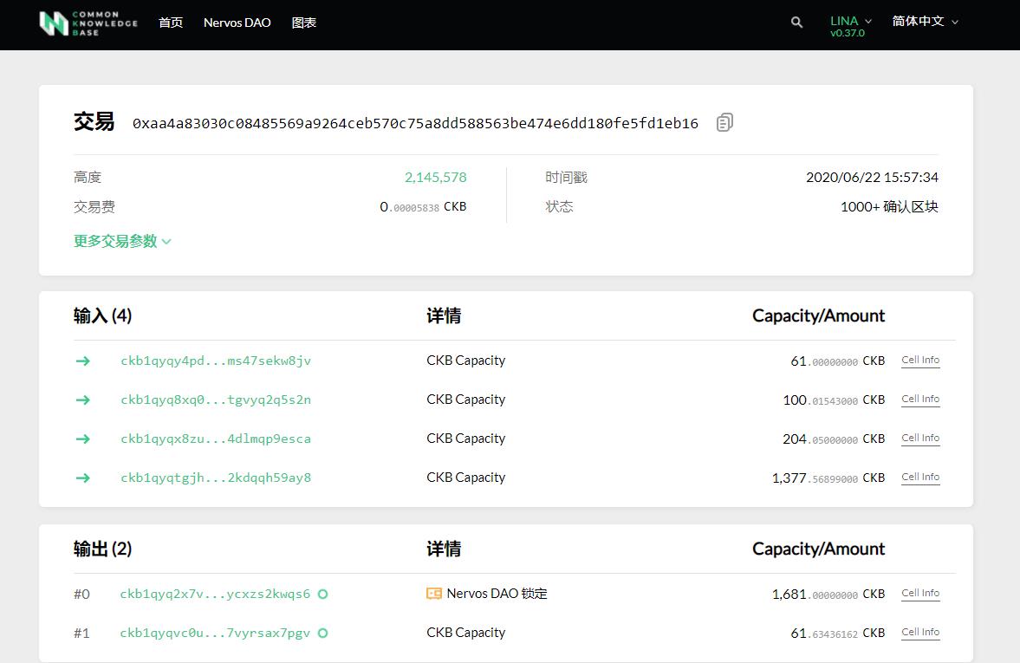This screenshot has width=1020, height=663.
Task: Click the #0 output index
Action: [x=82, y=594]
